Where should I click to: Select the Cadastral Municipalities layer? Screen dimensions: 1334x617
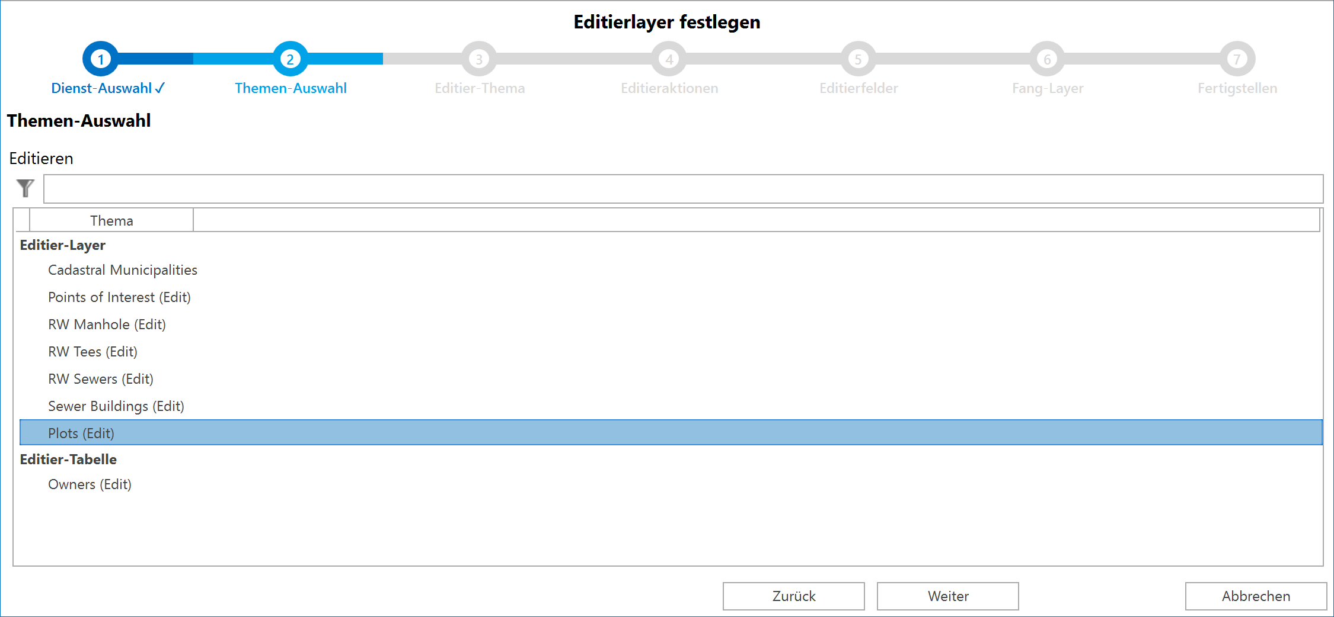(x=123, y=270)
